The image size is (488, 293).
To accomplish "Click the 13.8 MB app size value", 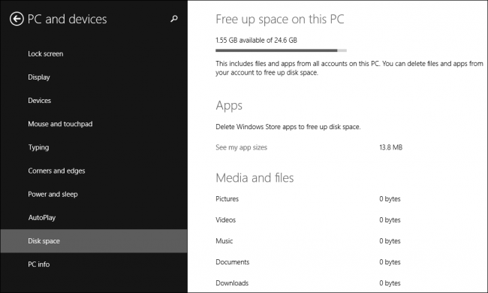I will click(x=391, y=147).
